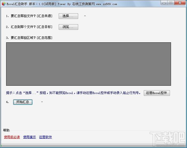This screenshot has height=148, width=187.
Task: Maximize the Excel汇总助手 window
Action: click(171, 3)
